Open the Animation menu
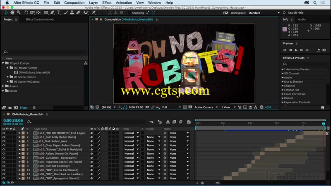Viewport: 331px width, 186px height. (124, 3)
